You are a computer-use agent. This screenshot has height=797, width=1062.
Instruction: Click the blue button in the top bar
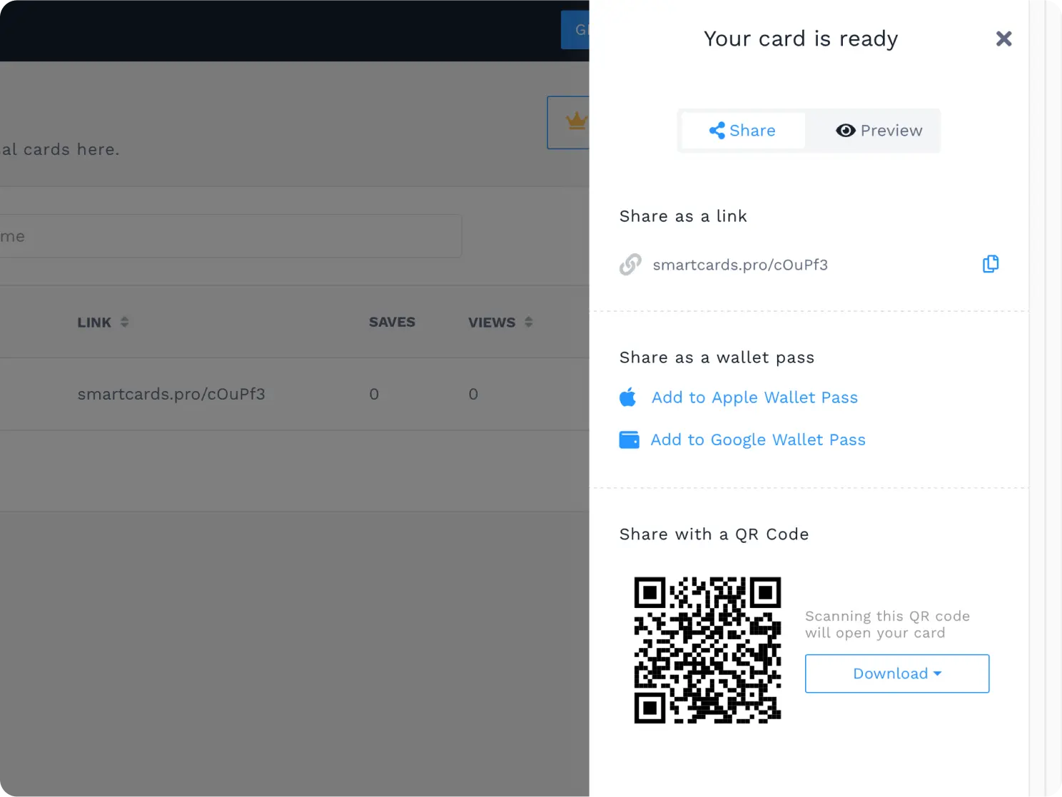coord(575,30)
